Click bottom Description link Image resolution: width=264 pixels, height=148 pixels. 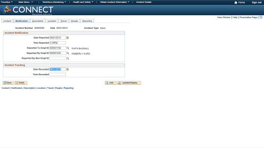point(29,88)
